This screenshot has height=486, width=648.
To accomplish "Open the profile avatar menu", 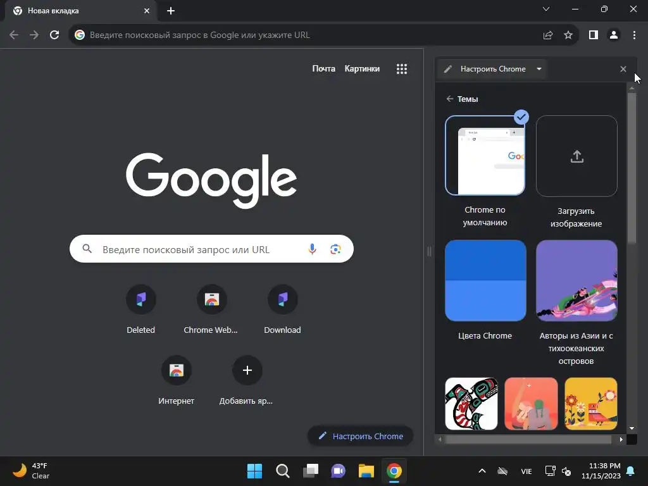I will pyautogui.click(x=614, y=35).
